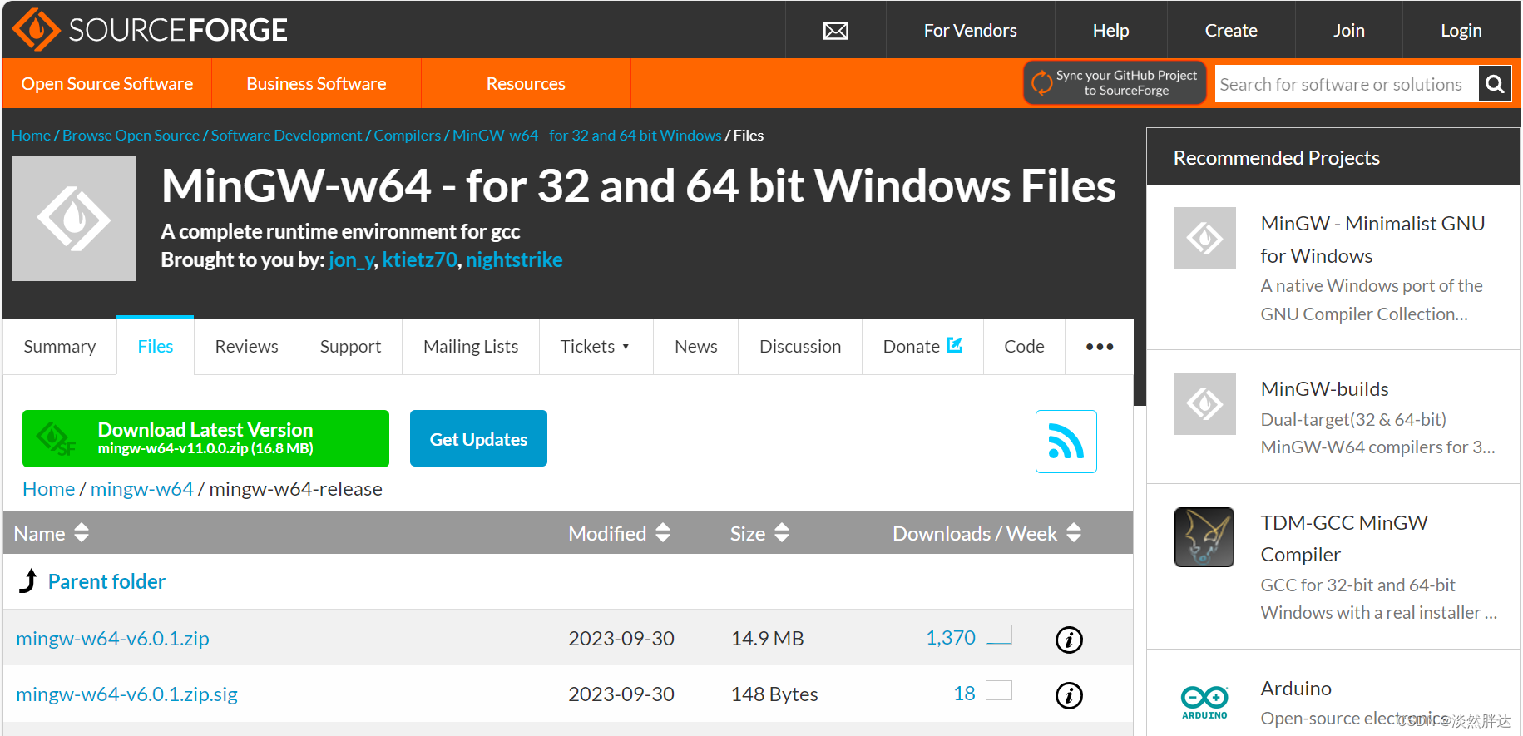Click downloads bar chart for mingw-w64-v6.0.1.zip
Screen dimensions: 1523x736
999,635
